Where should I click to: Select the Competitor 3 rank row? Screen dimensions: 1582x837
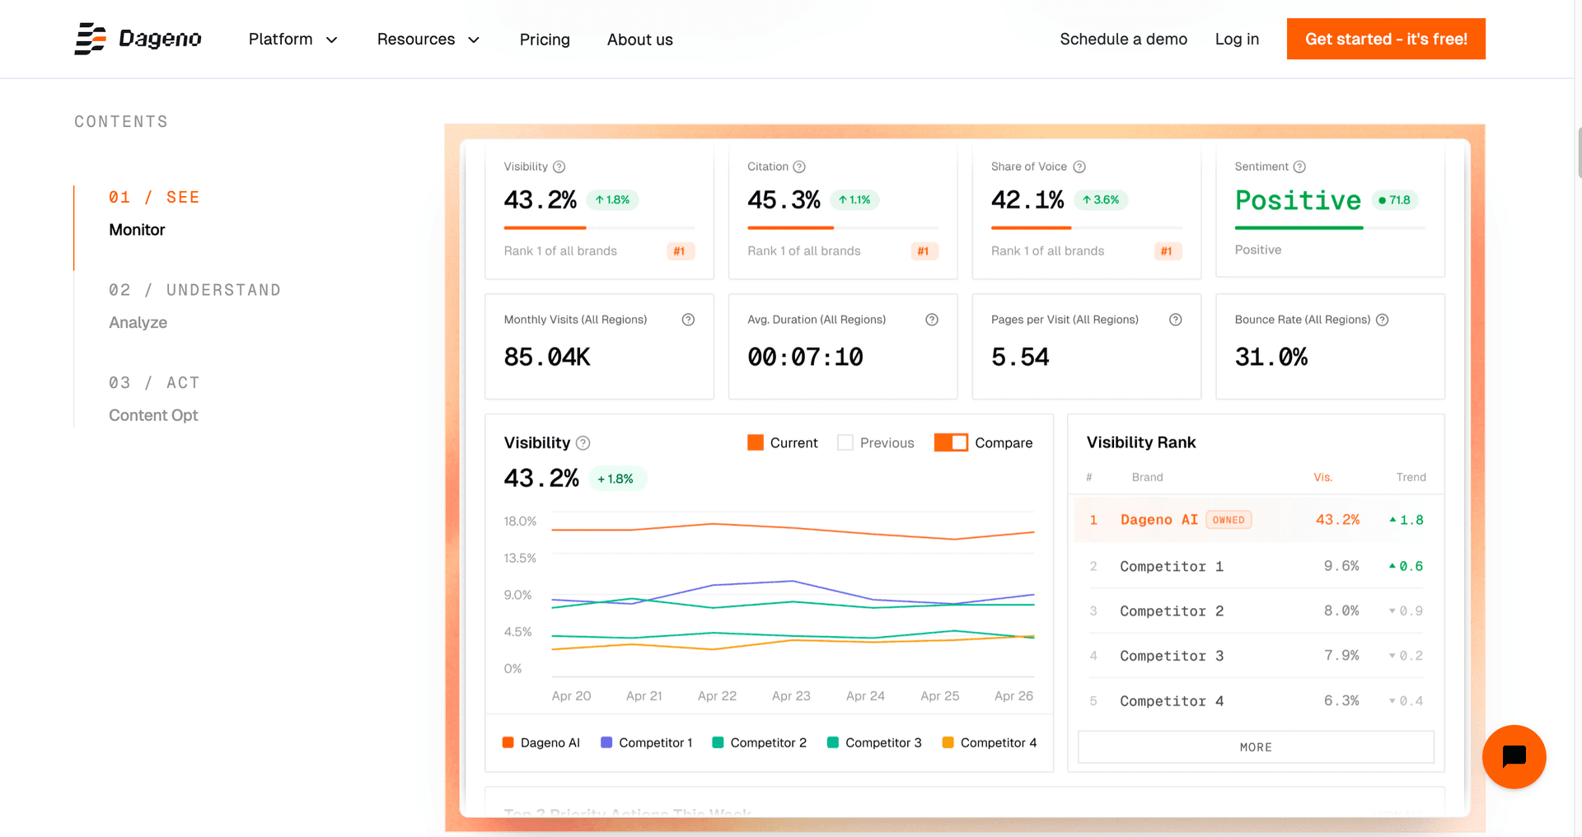[1256, 656]
